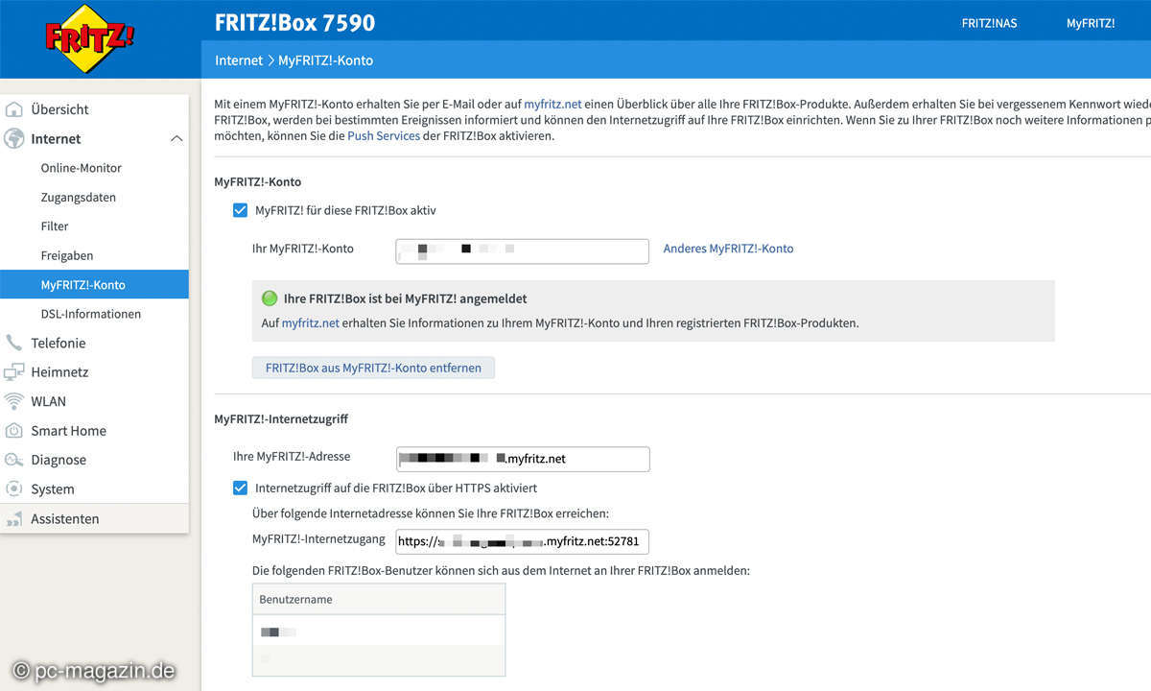Screen dimensions: 1151x691
Task: Click FRITZ!Box aus MyFRITZ!-Konto entfernen button
Action: [x=373, y=368]
